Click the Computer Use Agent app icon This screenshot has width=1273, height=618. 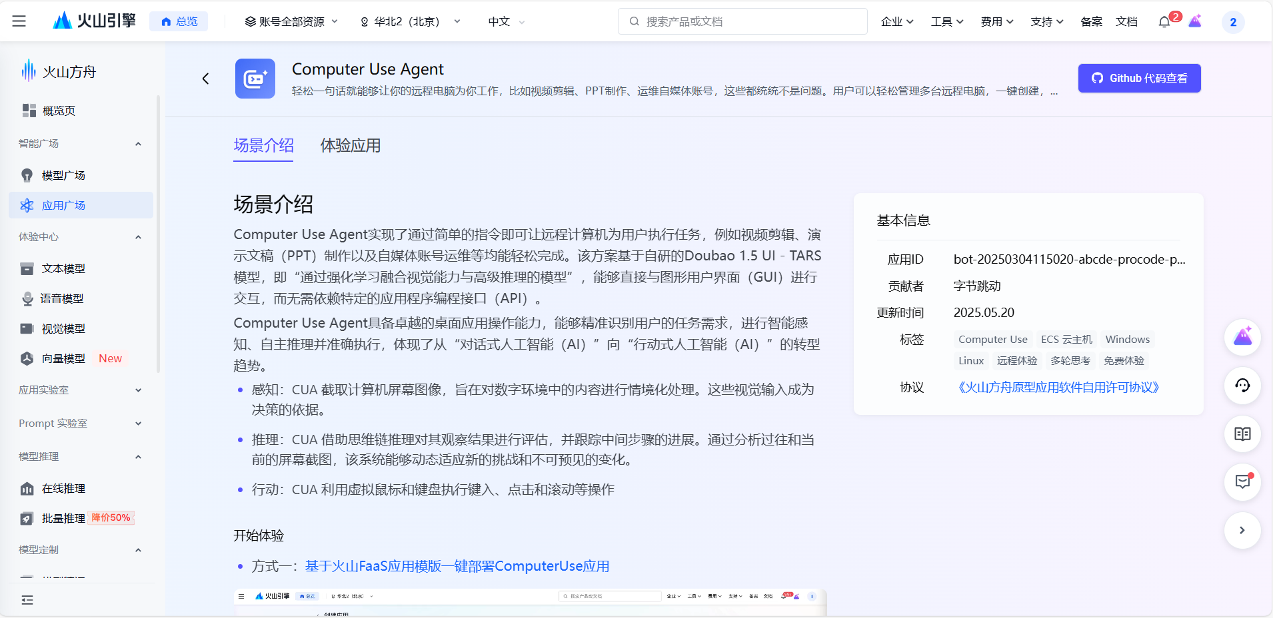pos(255,79)
